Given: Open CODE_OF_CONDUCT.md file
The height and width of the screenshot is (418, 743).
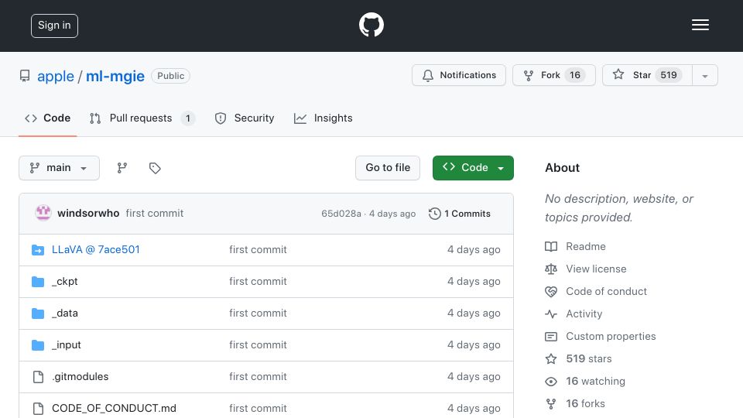Looking at the screenshot, I should [115, 409].
